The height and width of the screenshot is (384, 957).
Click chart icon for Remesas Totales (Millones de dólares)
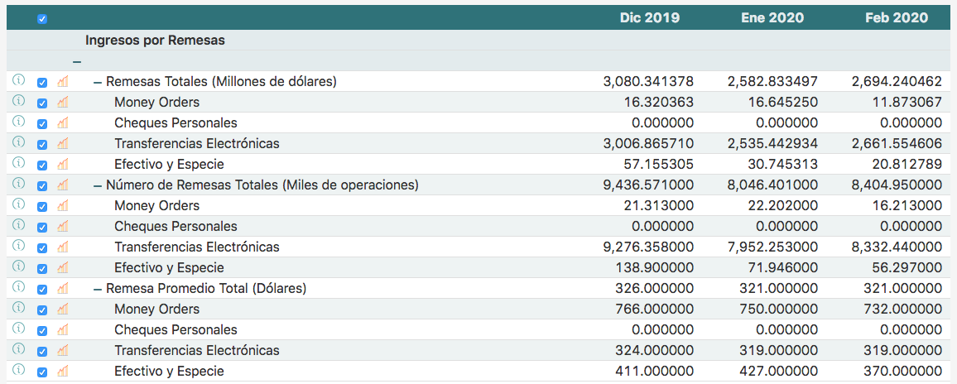point(63,81)
